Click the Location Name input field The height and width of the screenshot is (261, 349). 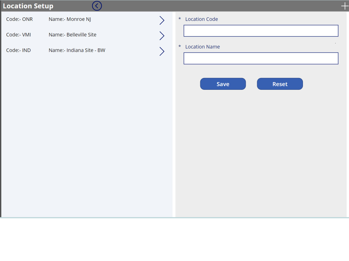point(261,58)
